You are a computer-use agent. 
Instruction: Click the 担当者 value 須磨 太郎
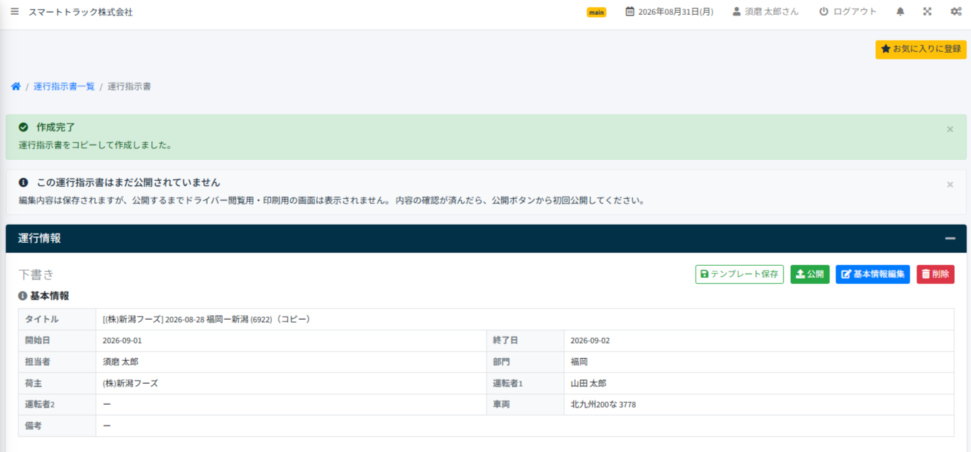tap(121, 362)
